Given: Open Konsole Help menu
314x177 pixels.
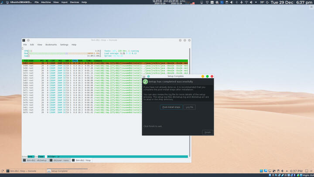Looking at the screenshot, I should (x=74, y=45).
